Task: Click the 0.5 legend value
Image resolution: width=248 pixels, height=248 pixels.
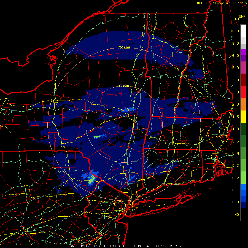Action: click(236, 141)
